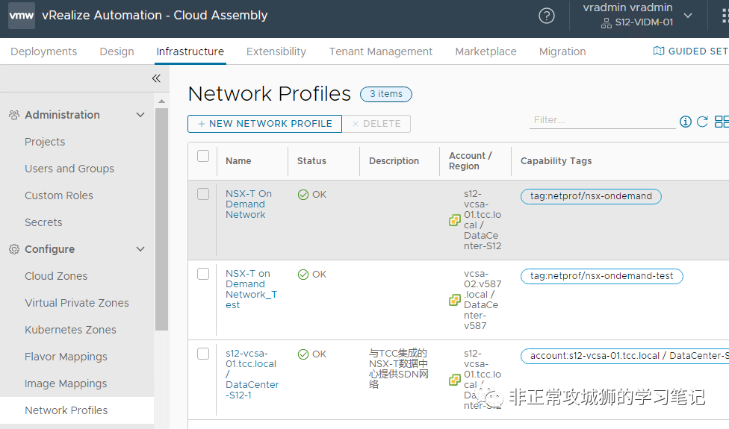729x429 pixels.
Task: Collapse sidebar with double chevron icon
Action: point(156,78)
